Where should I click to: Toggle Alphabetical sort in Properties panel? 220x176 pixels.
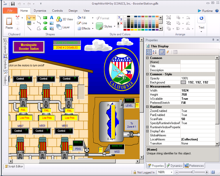(x=154, y=52)
